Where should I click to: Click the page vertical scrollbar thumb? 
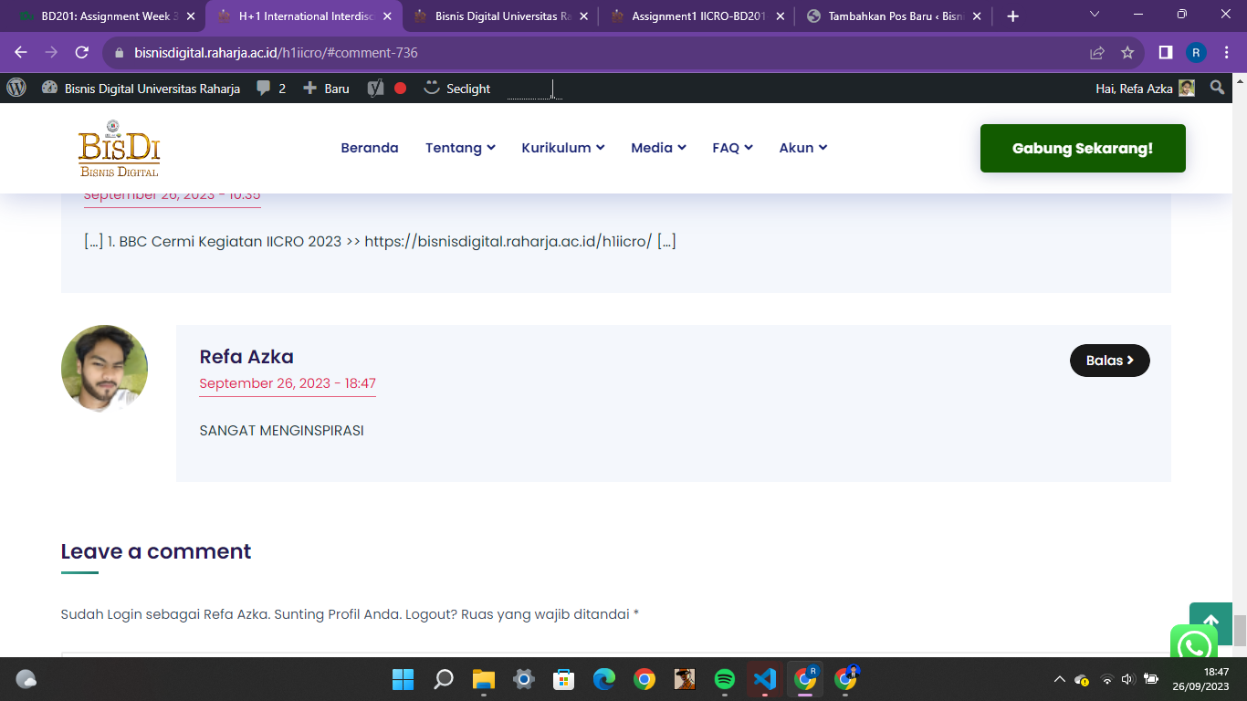(x=1240, y=631)
